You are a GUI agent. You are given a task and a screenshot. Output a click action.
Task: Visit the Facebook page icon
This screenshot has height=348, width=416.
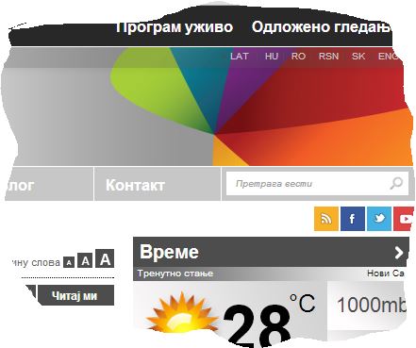(353, 219)
